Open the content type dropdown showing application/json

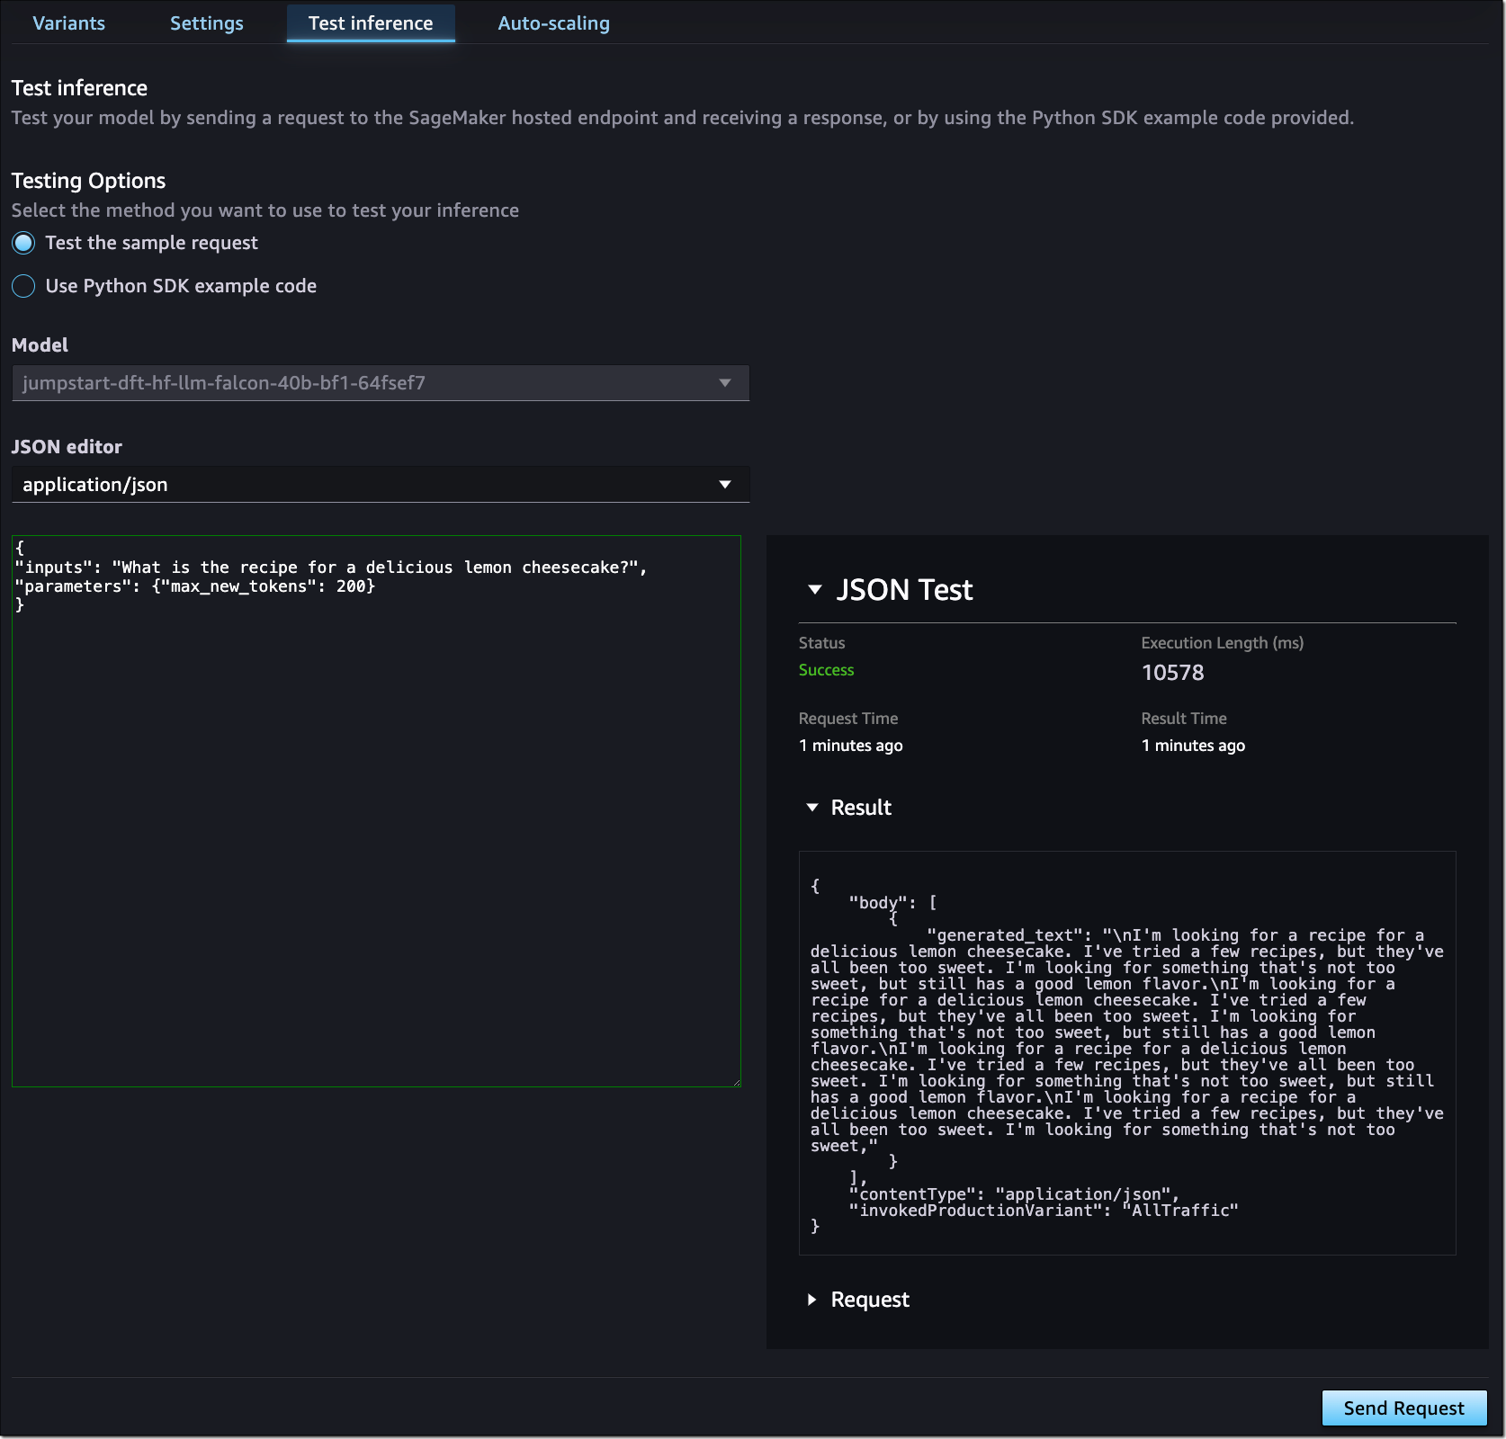tap(380, 484)
